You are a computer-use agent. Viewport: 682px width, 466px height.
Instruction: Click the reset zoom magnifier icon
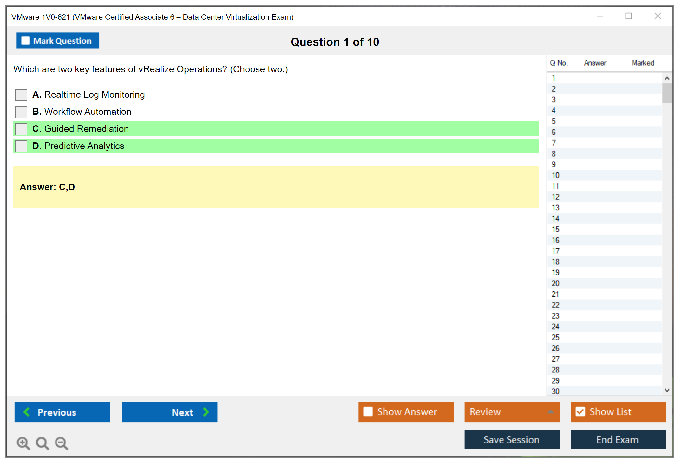42,443
